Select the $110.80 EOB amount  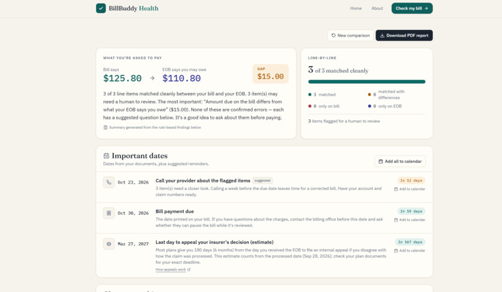pos(181,78)
